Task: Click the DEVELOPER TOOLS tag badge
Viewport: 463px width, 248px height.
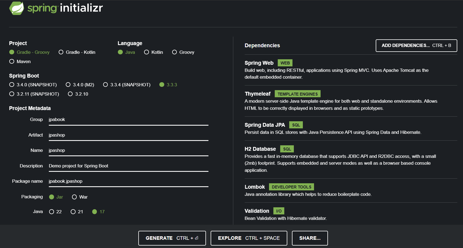Action: pos(291,187)
